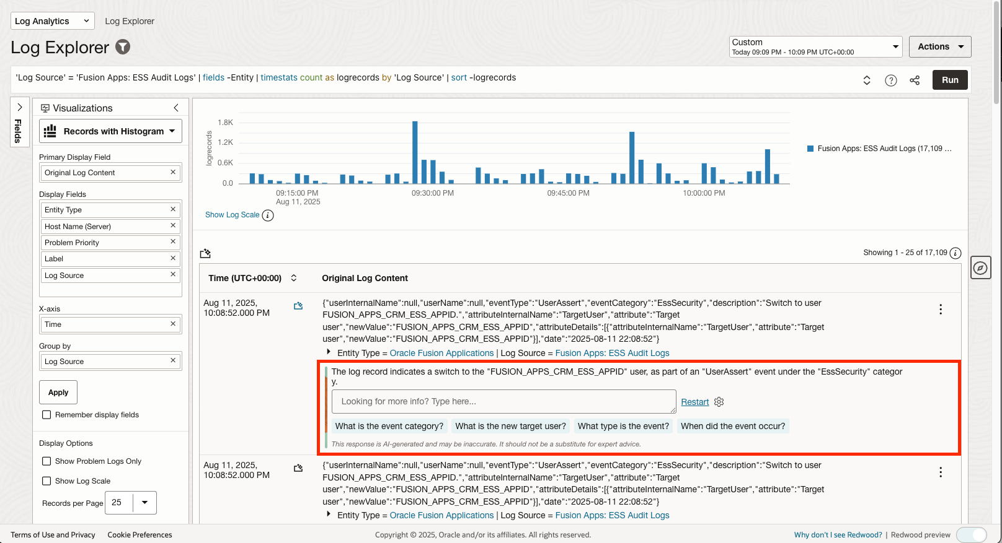Click the filter icon beside Log Explorer title
Viewport: 1002px width, 543px height.
(x=123, y=47)
